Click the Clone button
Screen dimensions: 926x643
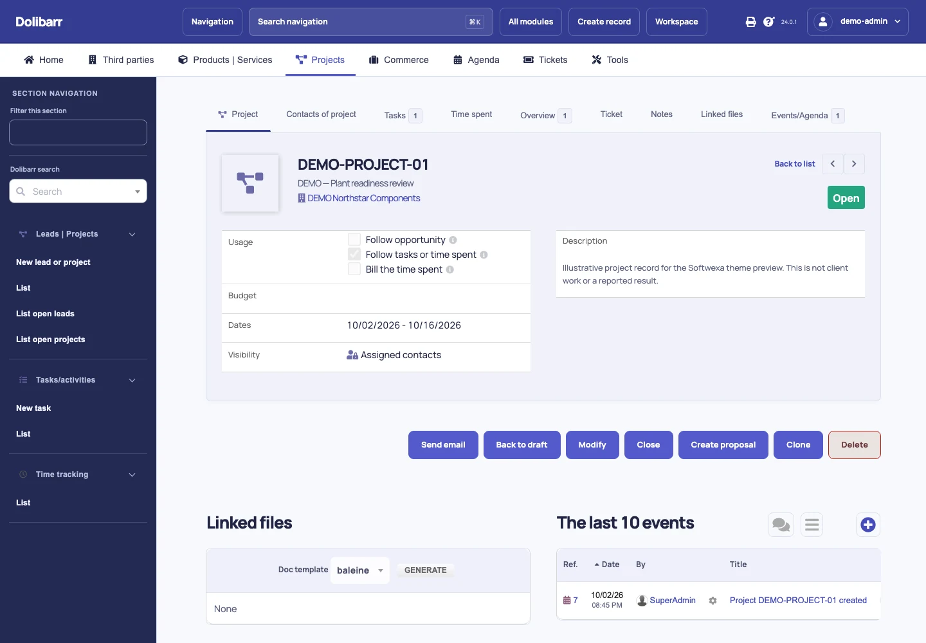[798, 445]
